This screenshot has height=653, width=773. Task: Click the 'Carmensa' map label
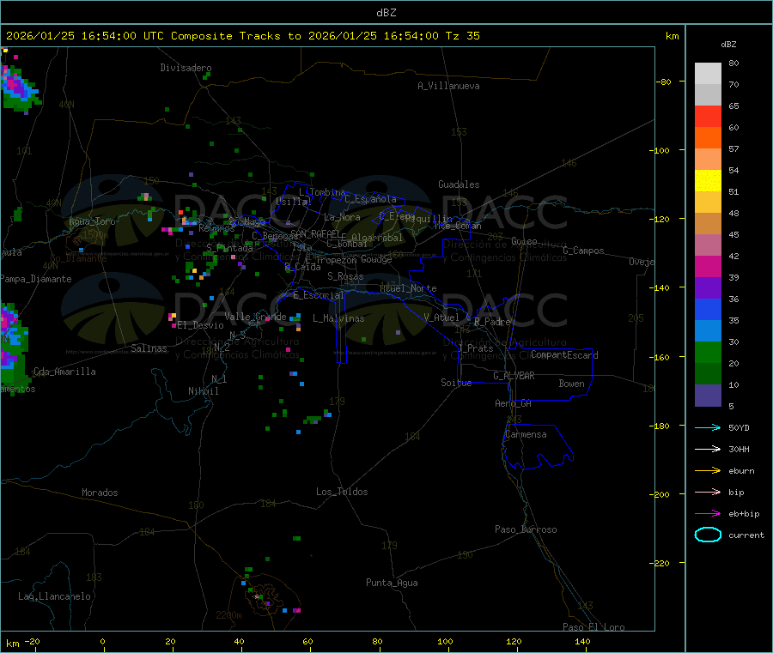526,434
